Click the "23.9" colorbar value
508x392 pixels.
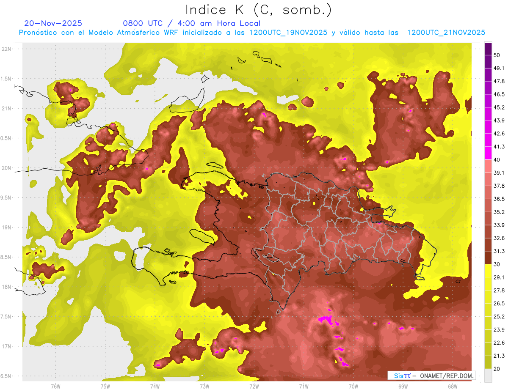499,330
